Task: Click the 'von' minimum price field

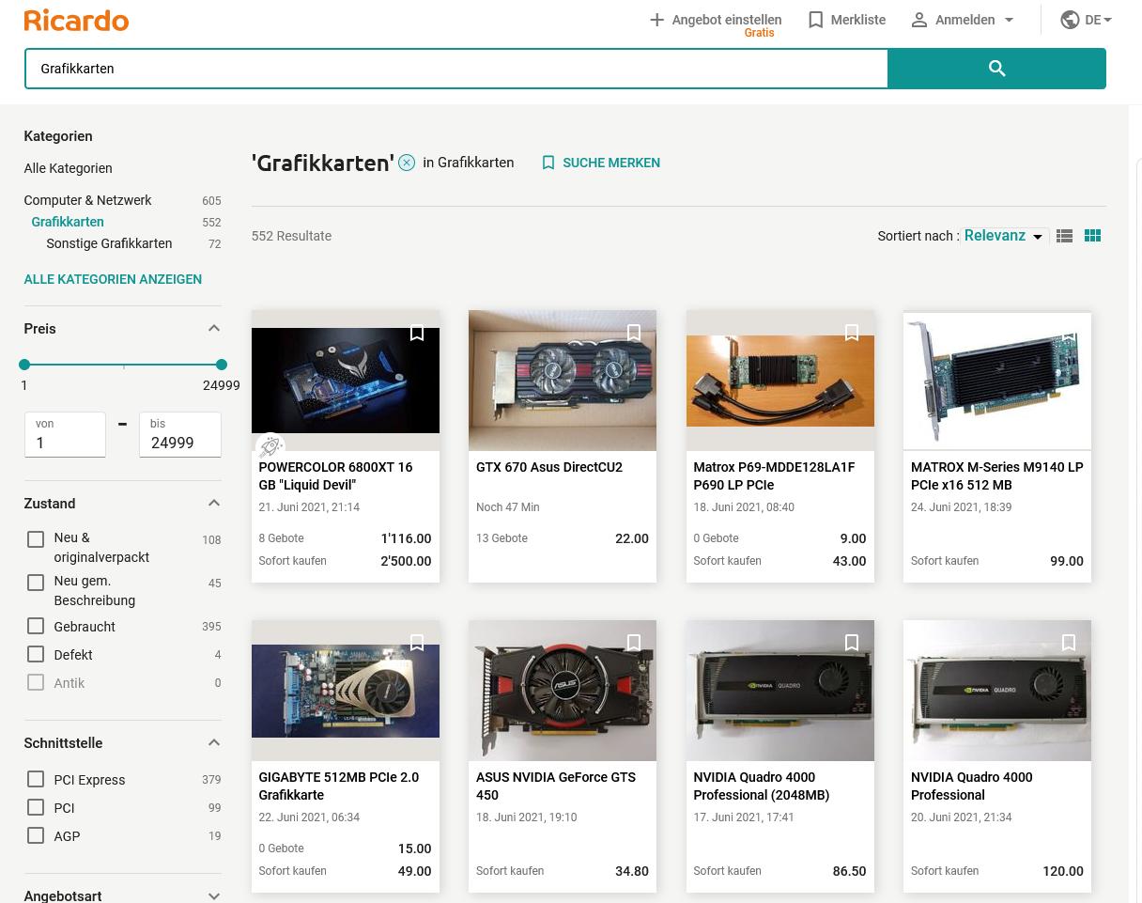Action: [x=65, y=435]
